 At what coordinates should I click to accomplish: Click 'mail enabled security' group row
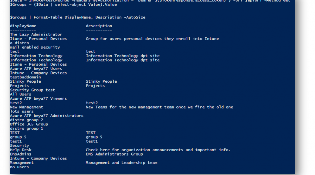[x=35, y=47]
